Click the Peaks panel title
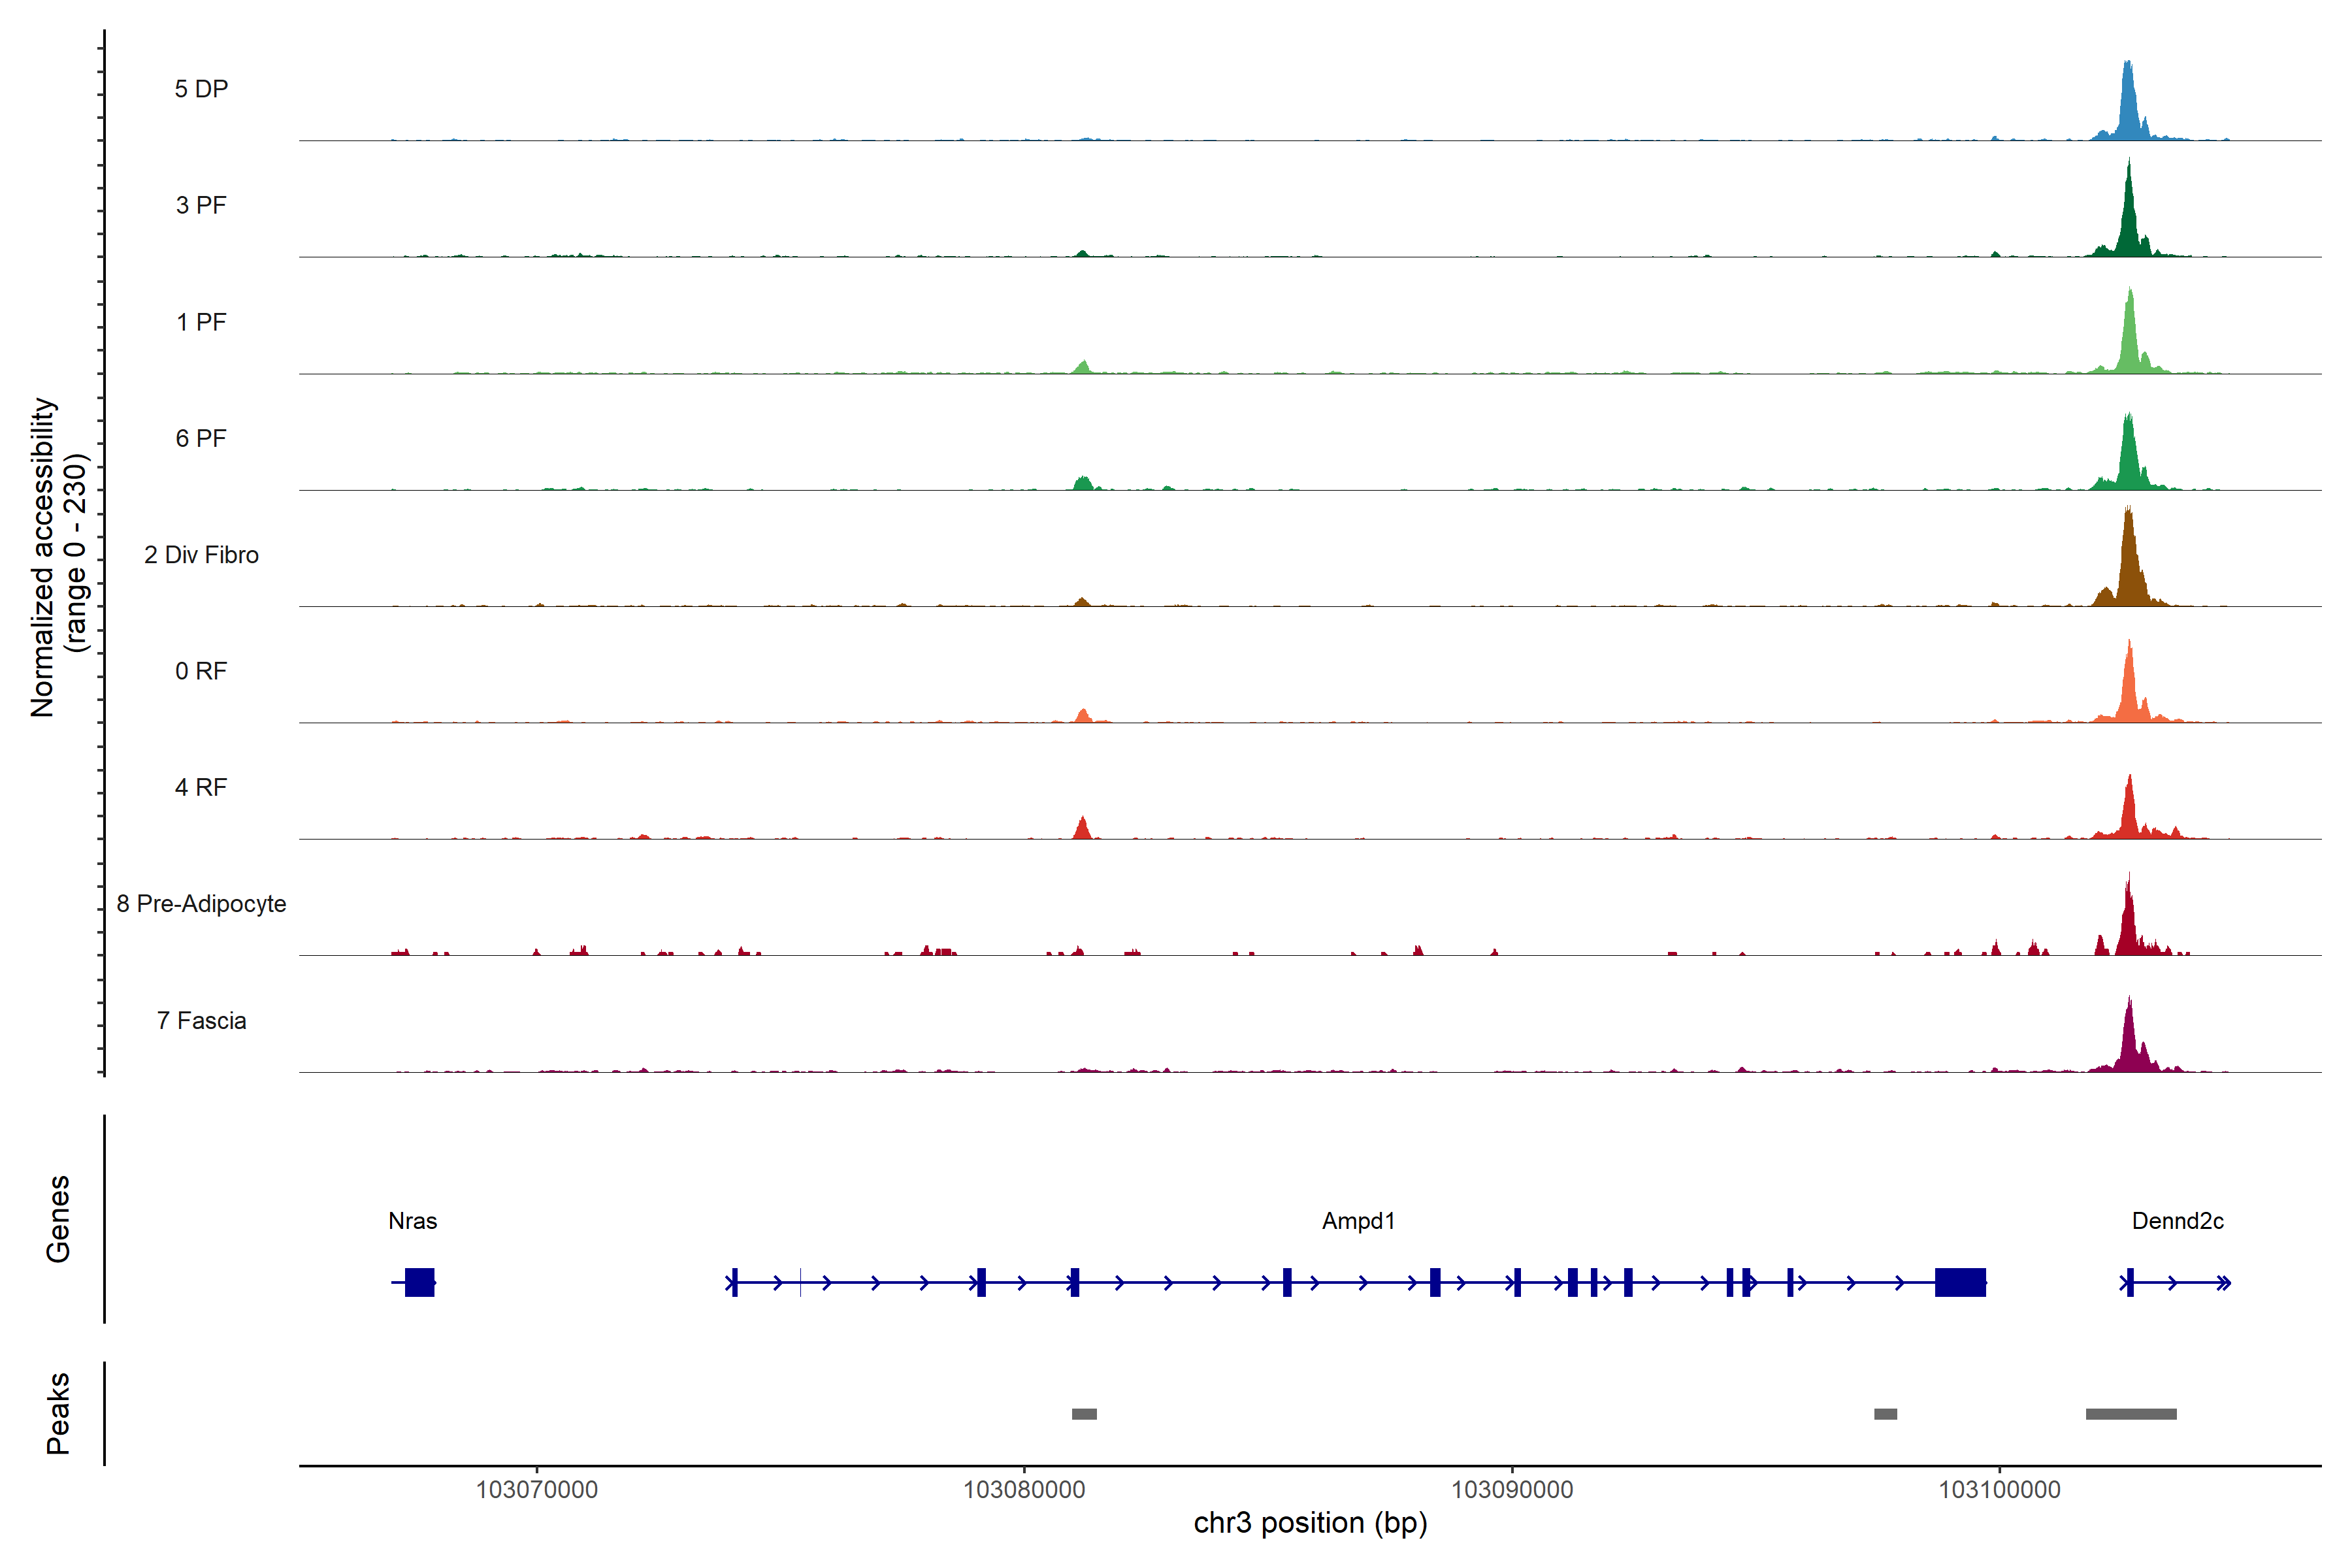 (x=58, y=1413)
